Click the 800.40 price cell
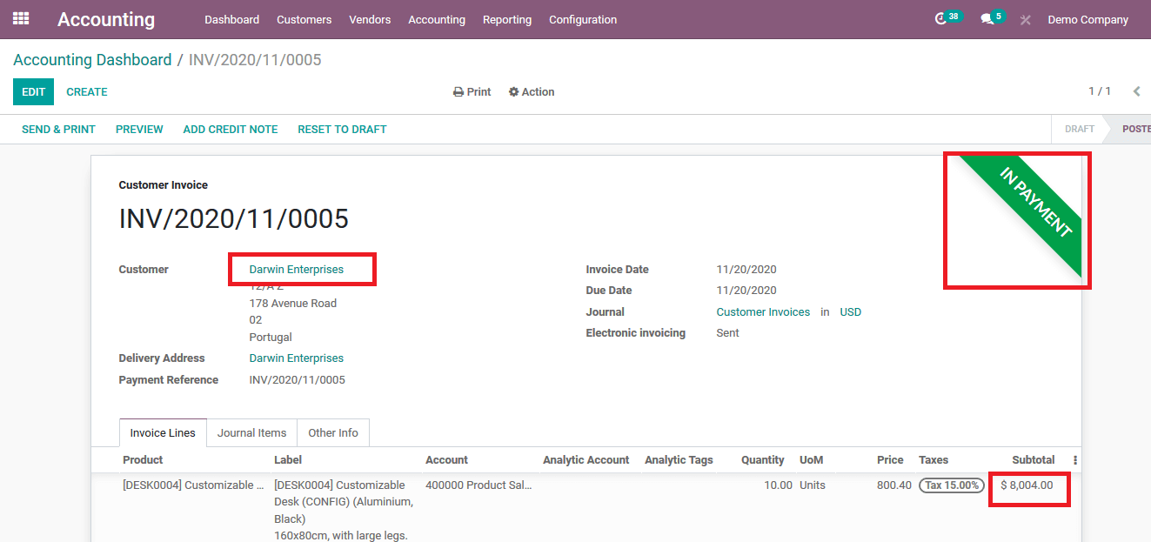 [x=894, y=485]
